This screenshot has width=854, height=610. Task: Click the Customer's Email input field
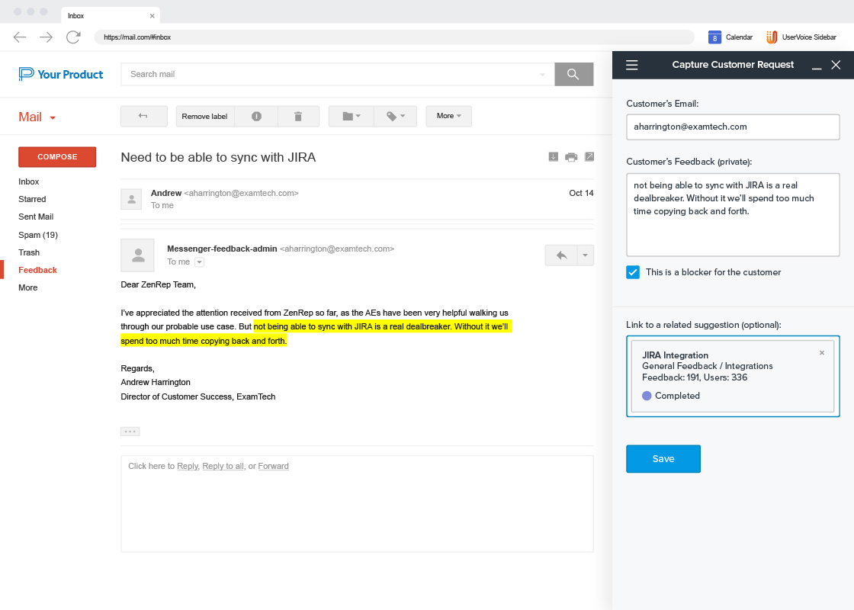click(733, 127)
